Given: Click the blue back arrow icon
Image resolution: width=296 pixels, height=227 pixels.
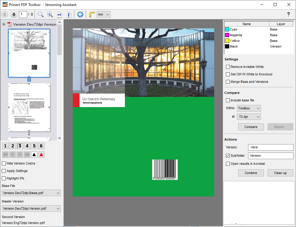Looking at the screenshot, I should [80, 14].
